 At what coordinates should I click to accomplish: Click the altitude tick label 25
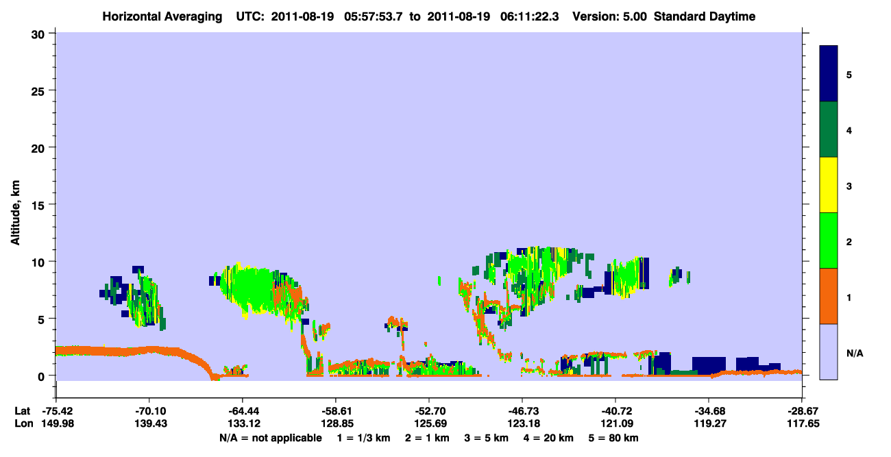pyautogui.click(x=40, y=90)
